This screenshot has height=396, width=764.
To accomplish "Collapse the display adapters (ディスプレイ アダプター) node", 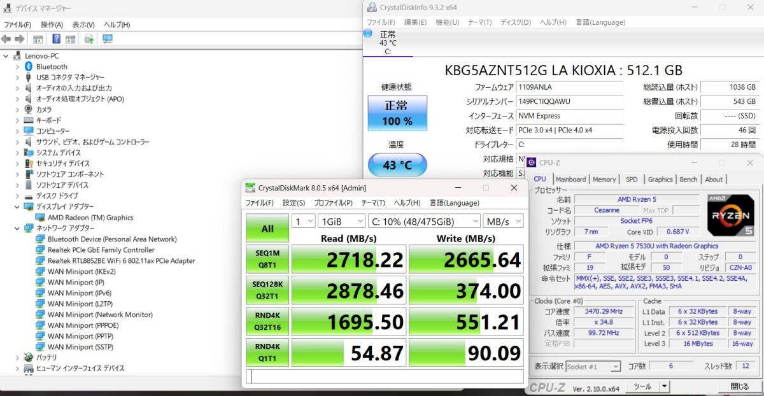I will 17,206.
